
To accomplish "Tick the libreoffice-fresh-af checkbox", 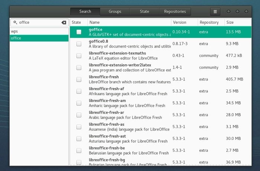I will (x=79, y=91).
